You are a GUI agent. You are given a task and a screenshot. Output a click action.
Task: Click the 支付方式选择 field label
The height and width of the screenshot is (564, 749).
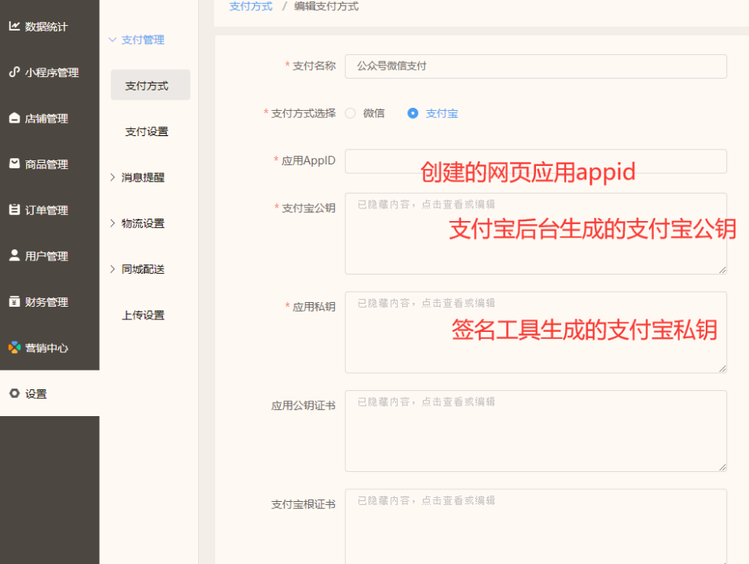303,113
